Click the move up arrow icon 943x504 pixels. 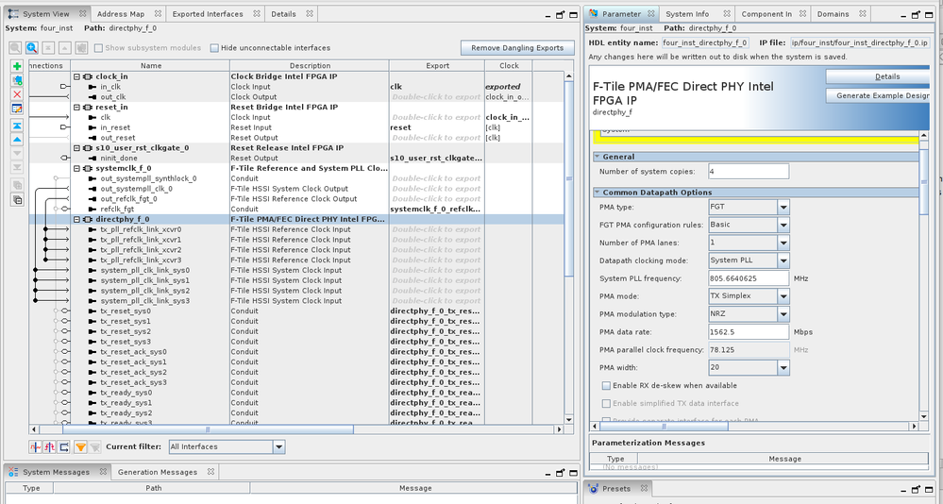click(x=17, y=139)
